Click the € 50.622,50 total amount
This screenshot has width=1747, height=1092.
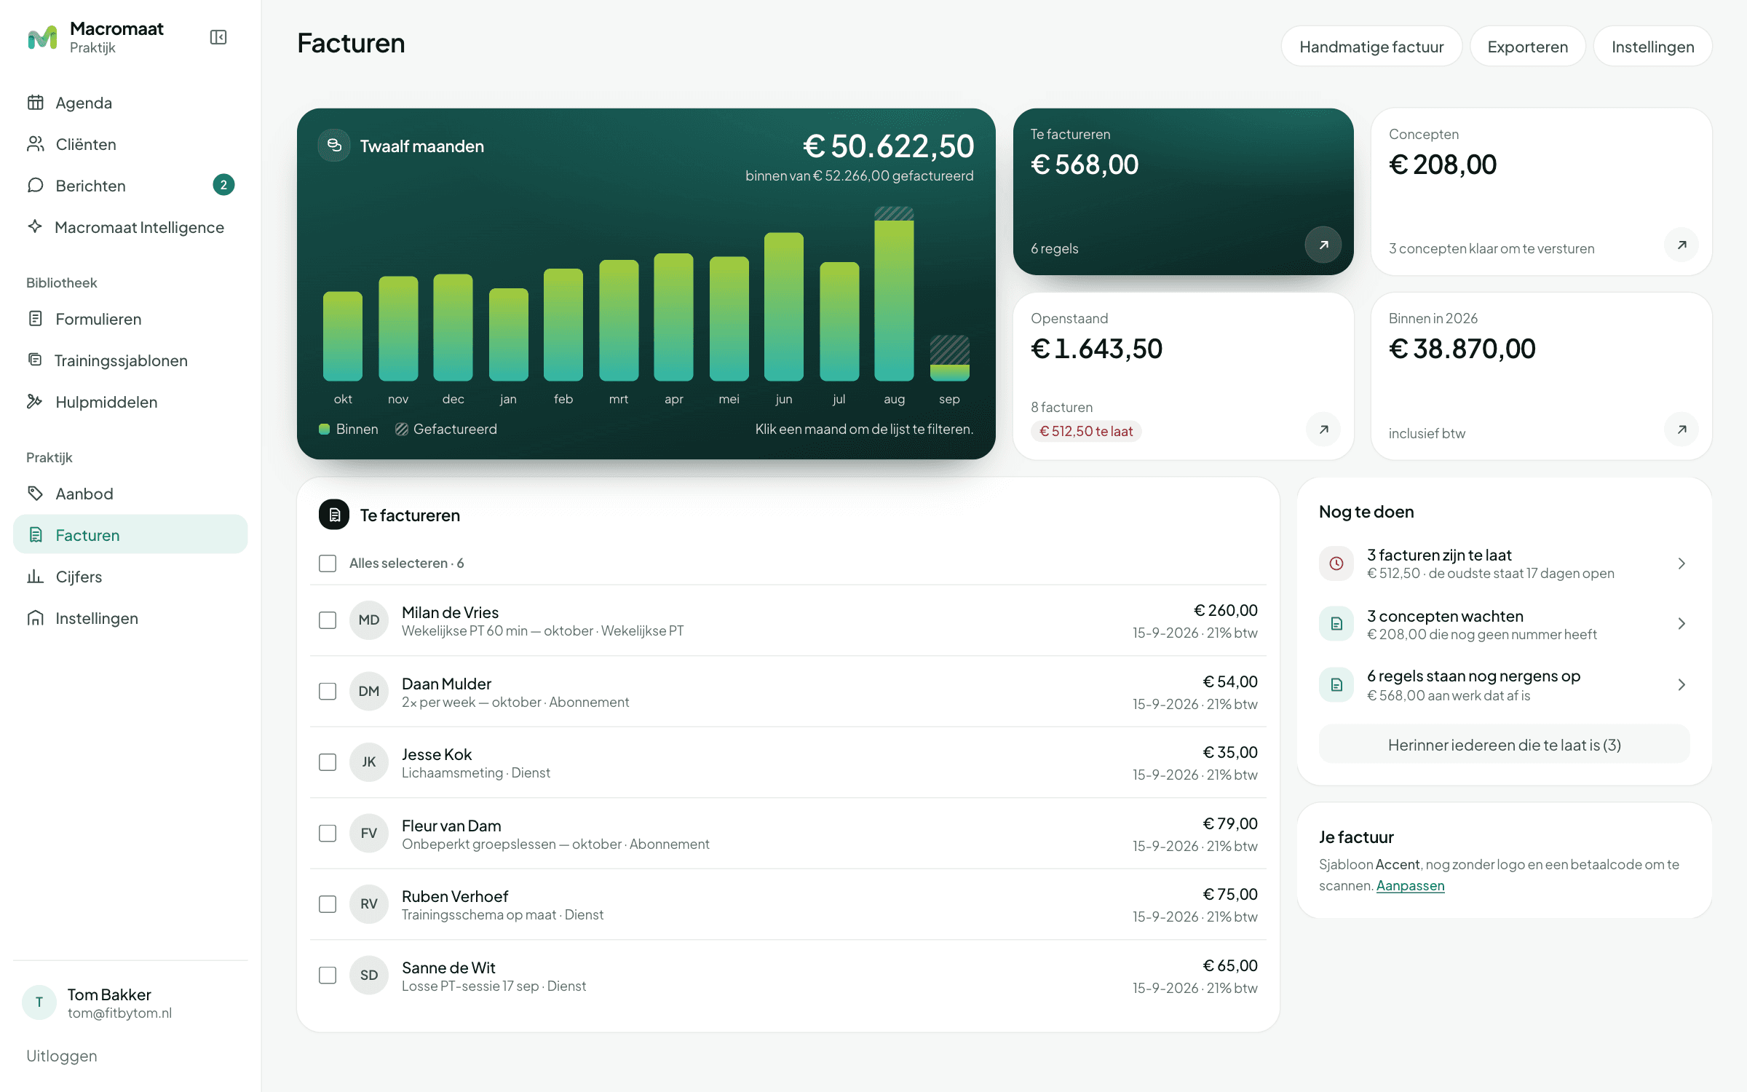pyautogui.click(x=889, y=146)
